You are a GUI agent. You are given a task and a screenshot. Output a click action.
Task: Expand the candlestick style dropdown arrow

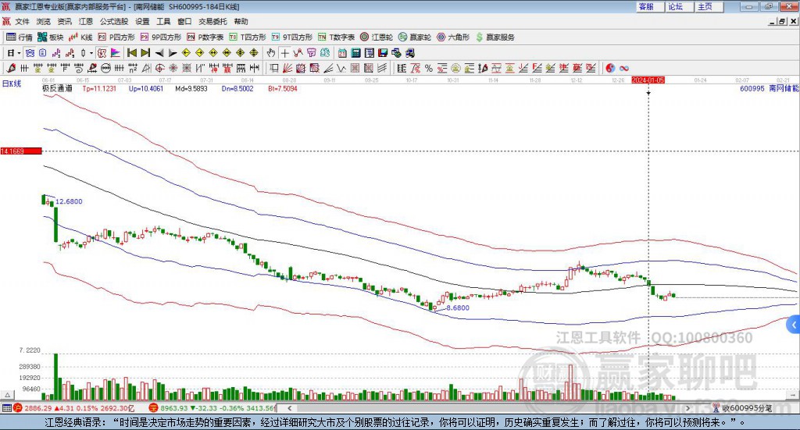(x=91, y=53)
